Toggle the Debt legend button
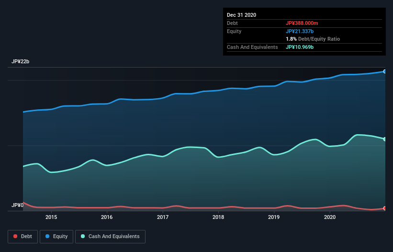Screen dimensions: 393x252 pyautogui.click(x=22, y=237)
